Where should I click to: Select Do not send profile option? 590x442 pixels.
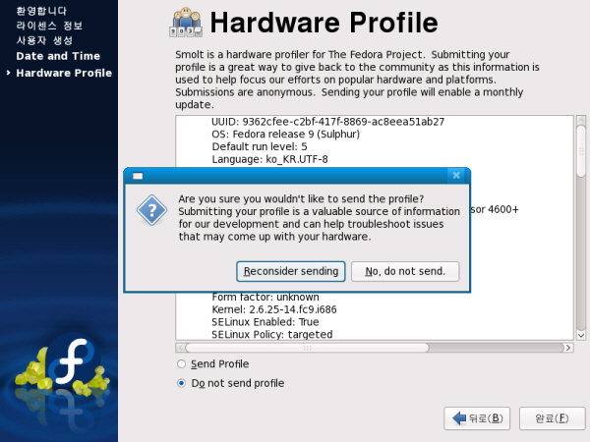click(x=181, y=383)
